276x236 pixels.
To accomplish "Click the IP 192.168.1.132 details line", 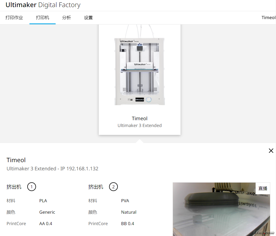I will click(x=52, y=169).
